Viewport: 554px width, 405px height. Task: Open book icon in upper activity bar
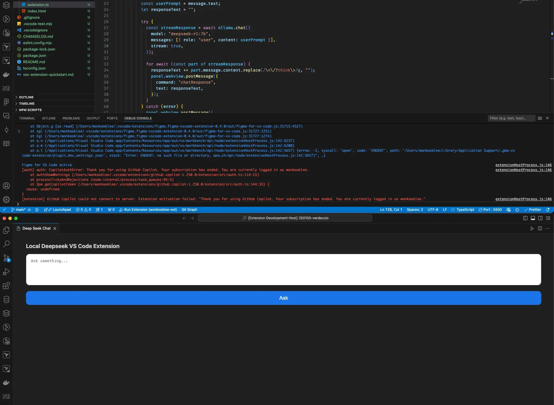coord(6,144)
